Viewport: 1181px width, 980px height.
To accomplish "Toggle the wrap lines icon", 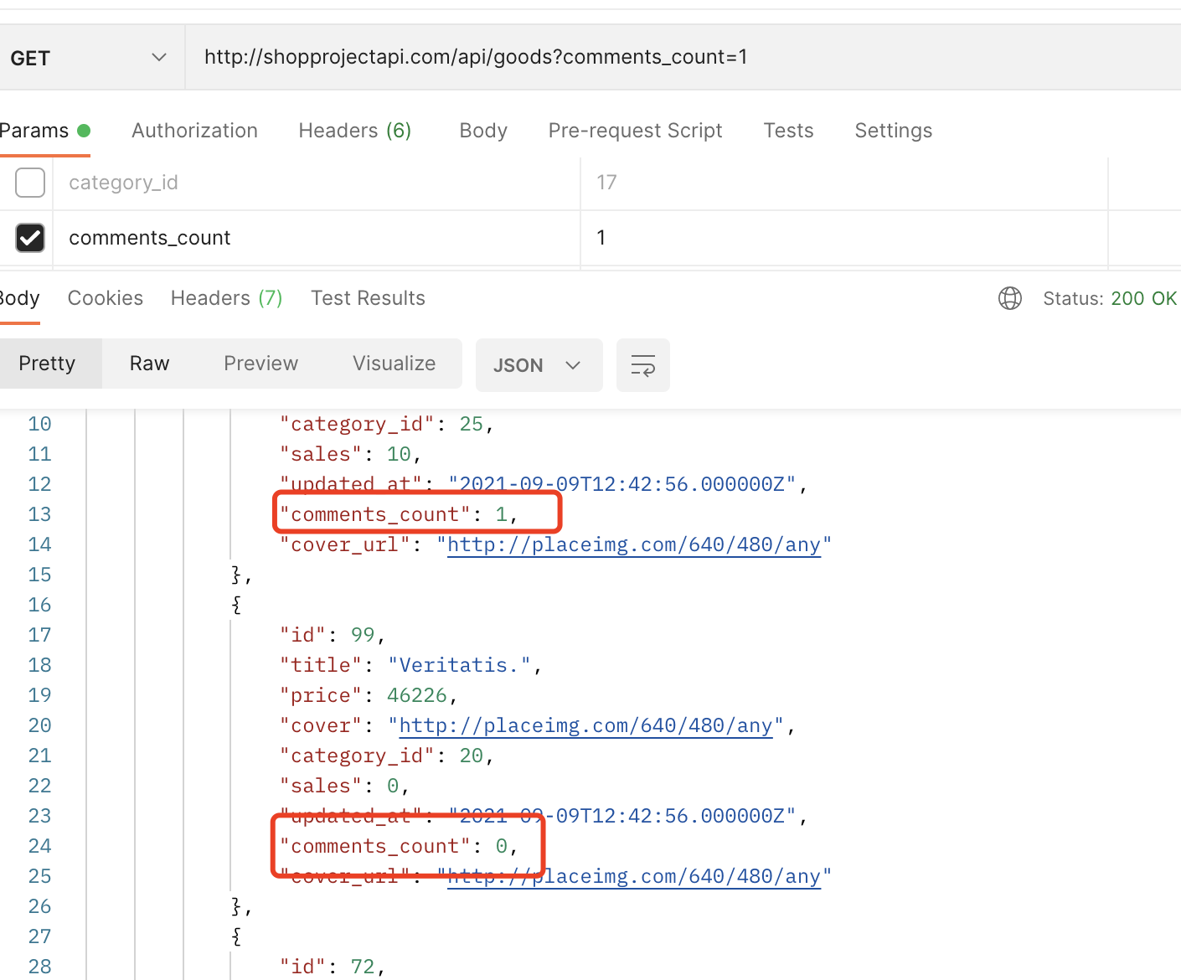I will coord(643,365).
